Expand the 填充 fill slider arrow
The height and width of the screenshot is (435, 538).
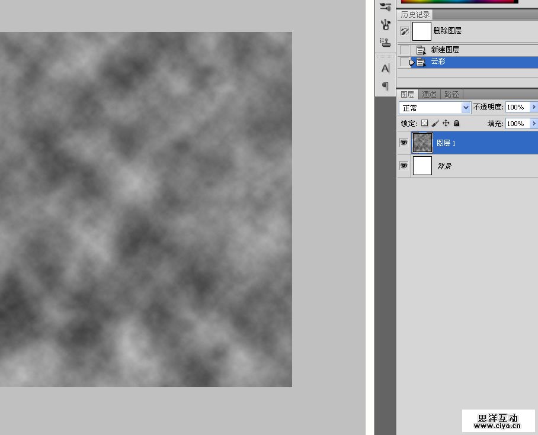click(534, 123)
